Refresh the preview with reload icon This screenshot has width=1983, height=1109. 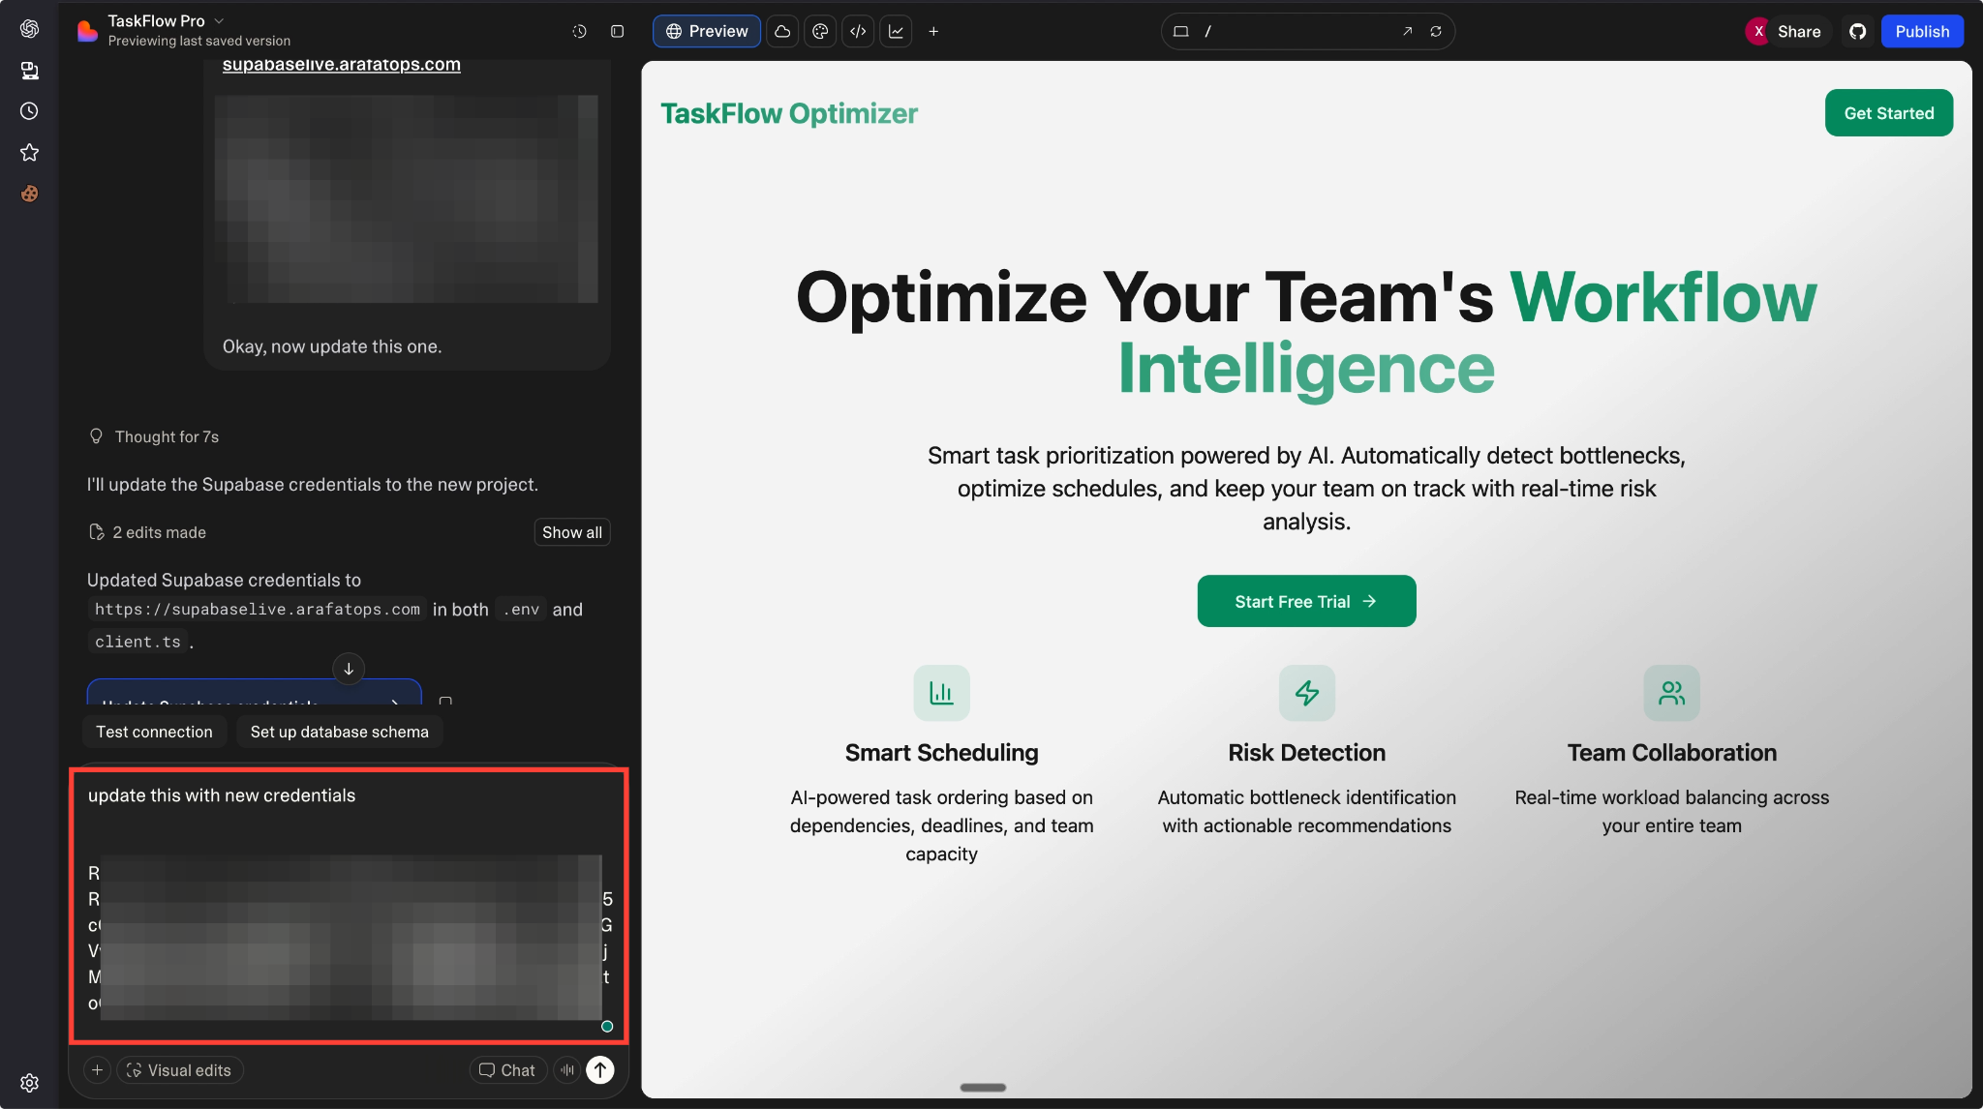1436,31
